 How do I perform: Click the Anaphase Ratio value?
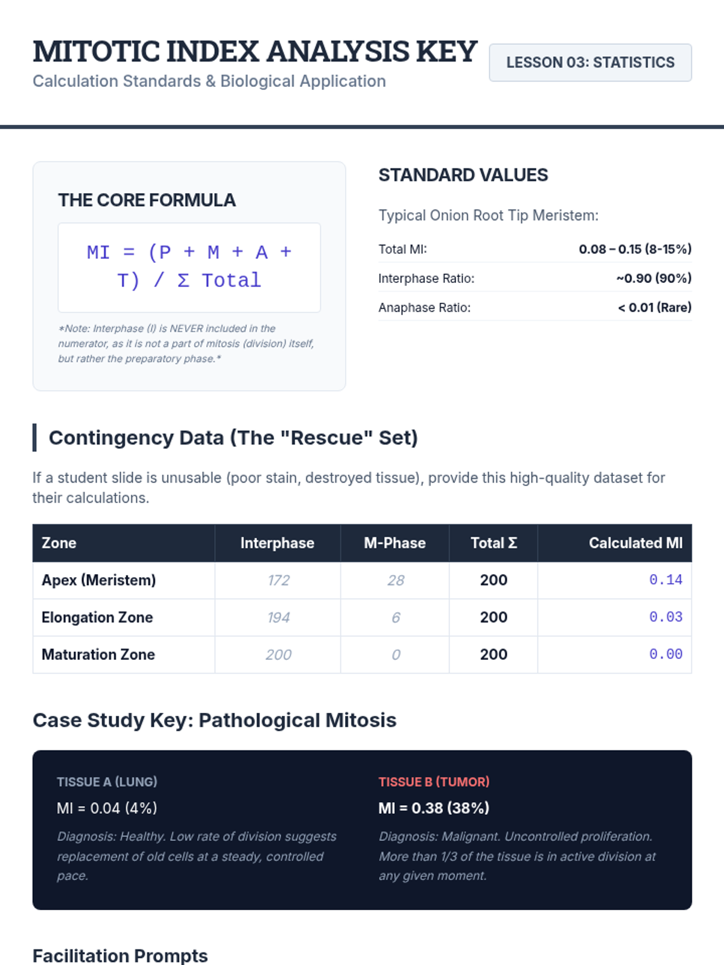(655, 308)
